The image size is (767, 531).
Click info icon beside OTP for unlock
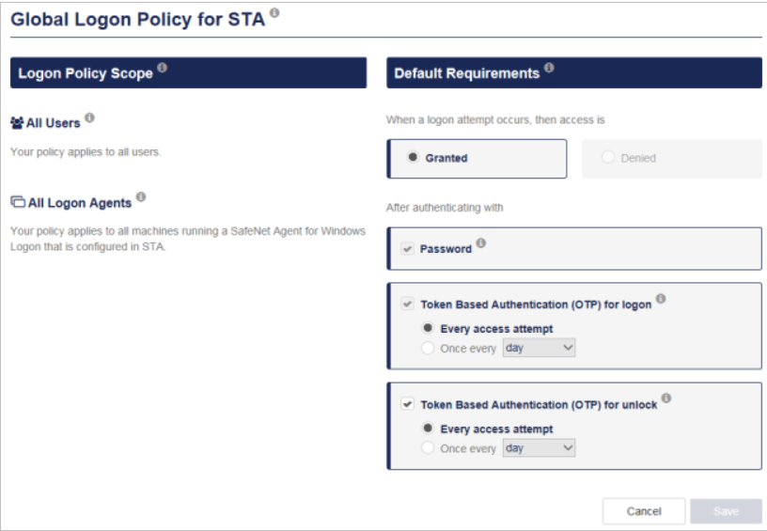pos(666,398)
